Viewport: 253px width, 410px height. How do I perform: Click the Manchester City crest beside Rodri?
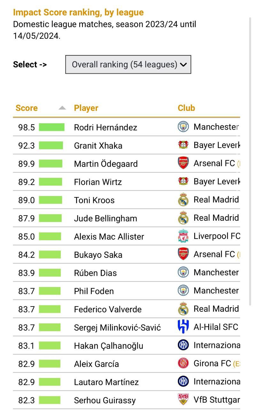(183, 127)
